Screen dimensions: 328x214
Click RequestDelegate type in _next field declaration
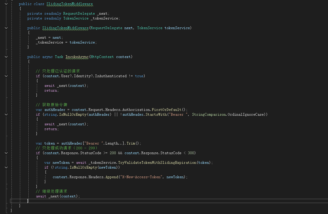tap(79, 14)
